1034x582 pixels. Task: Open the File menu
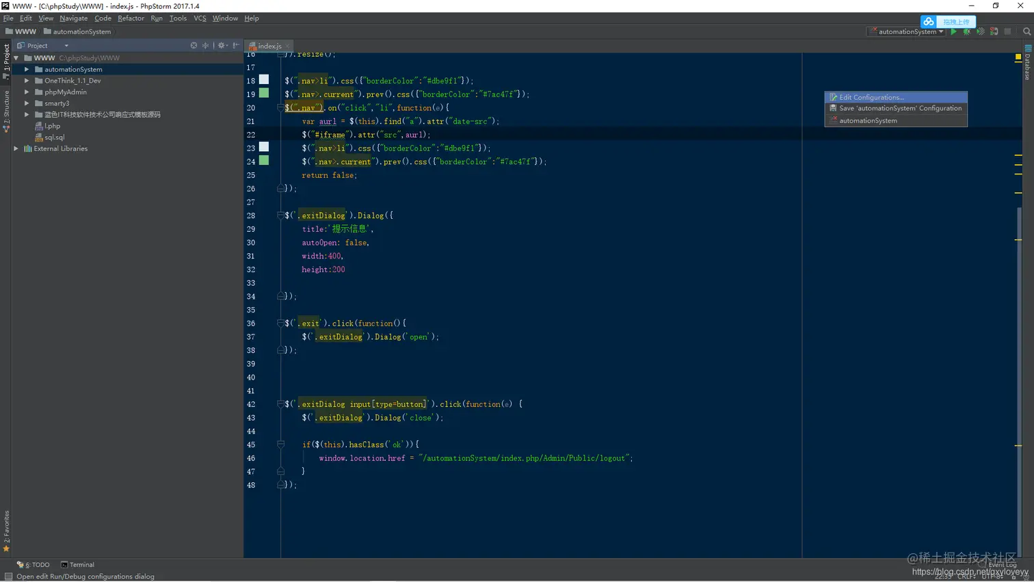pyautogui.click(x=8, y=18)
